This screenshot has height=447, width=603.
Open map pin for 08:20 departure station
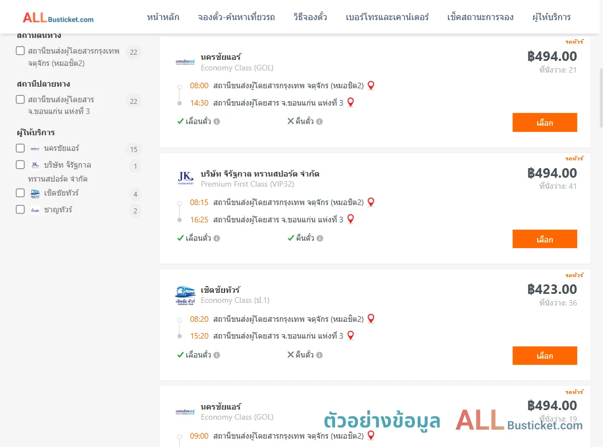click(x=371, y=319)
